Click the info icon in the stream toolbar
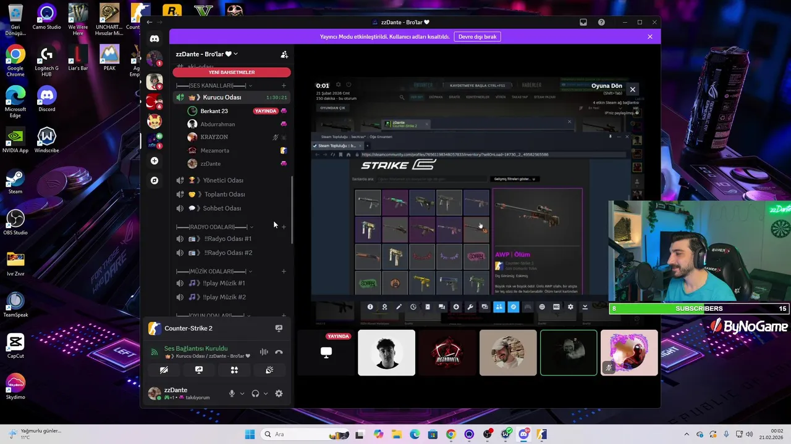791x444 pixels. pos(370,306)
